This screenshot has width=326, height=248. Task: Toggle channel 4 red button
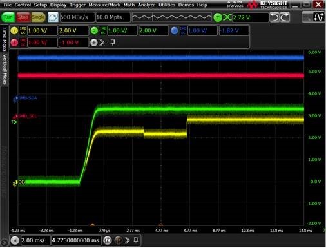[x=14, y=43]
